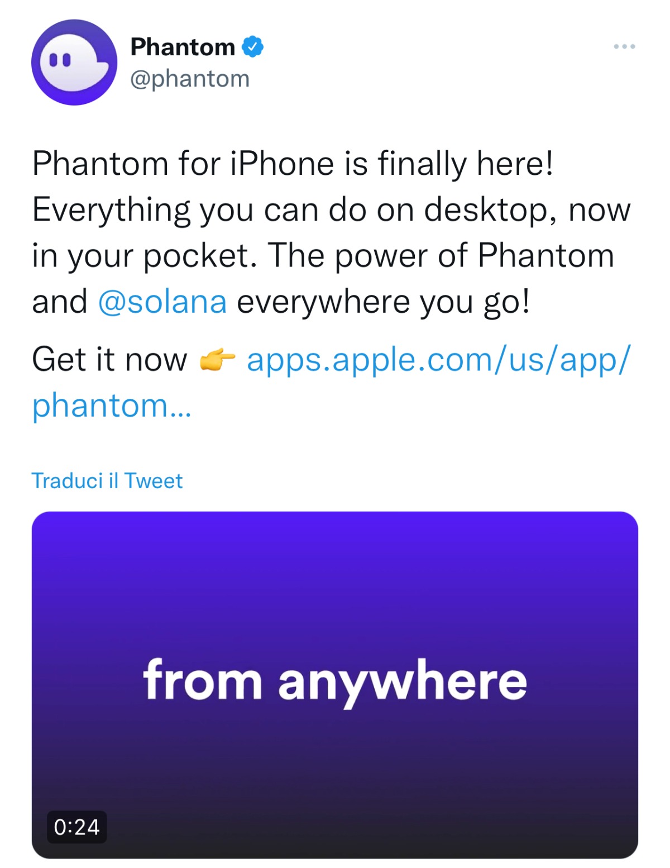
Task: Click the Phantom display name
Action: (183, 47)
